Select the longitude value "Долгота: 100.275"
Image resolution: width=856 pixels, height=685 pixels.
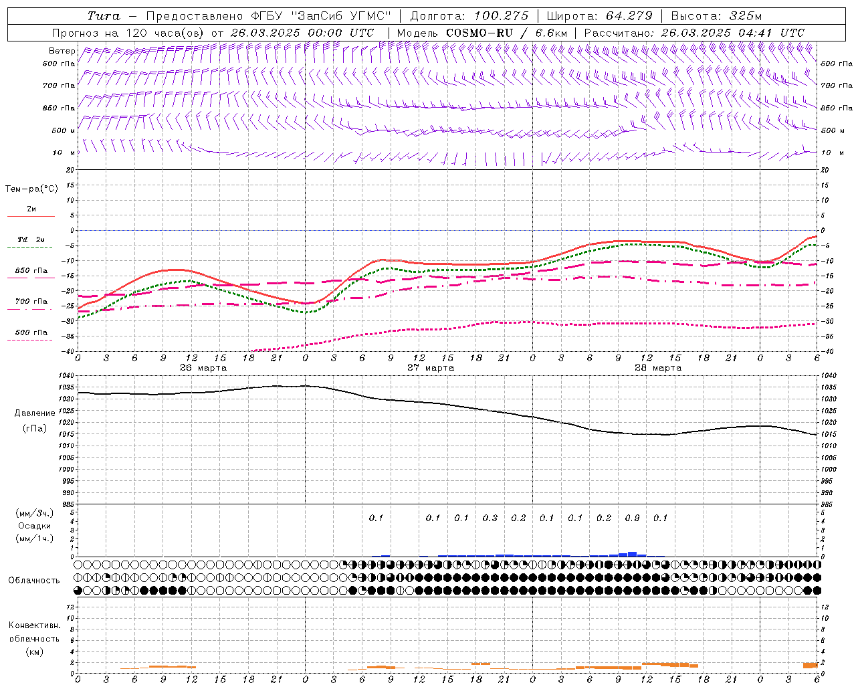[469, 16]
